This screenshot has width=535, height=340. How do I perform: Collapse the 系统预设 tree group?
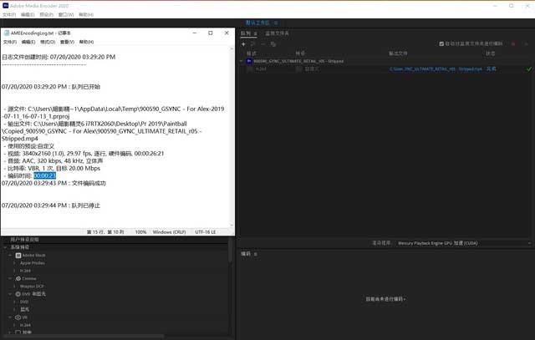pyautogui.click(x=5, y=247)
